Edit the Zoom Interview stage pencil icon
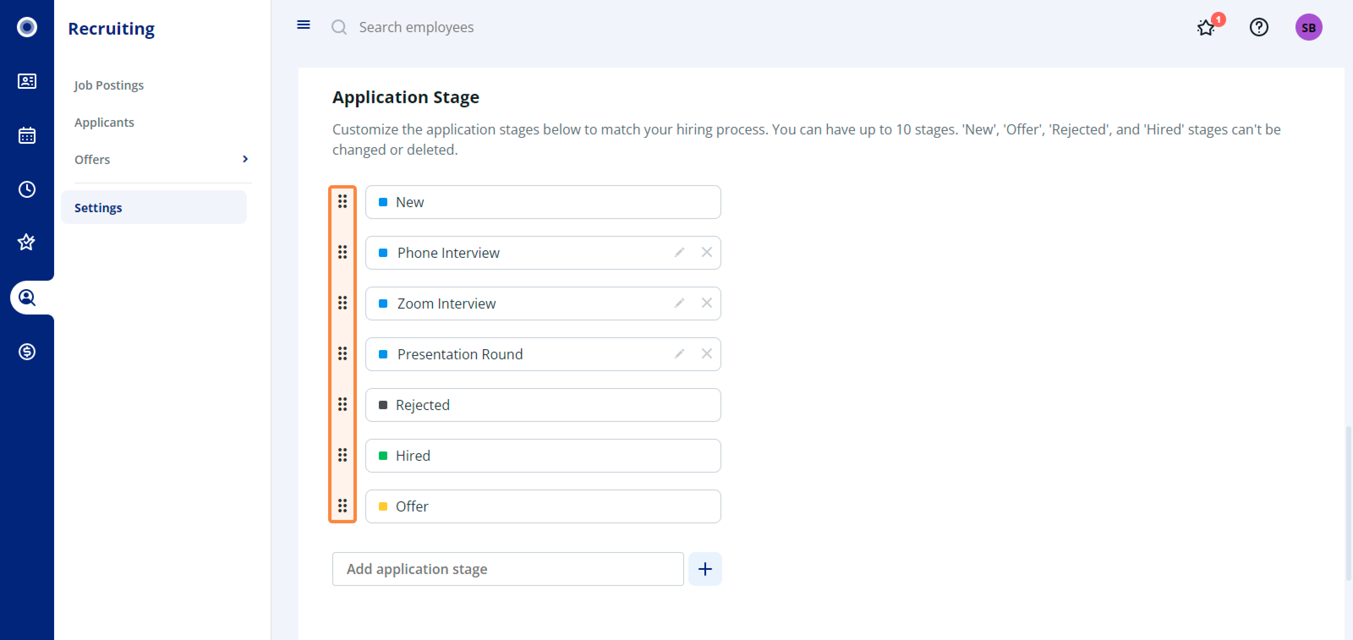The image size is (1353, 640). [679, 304]
